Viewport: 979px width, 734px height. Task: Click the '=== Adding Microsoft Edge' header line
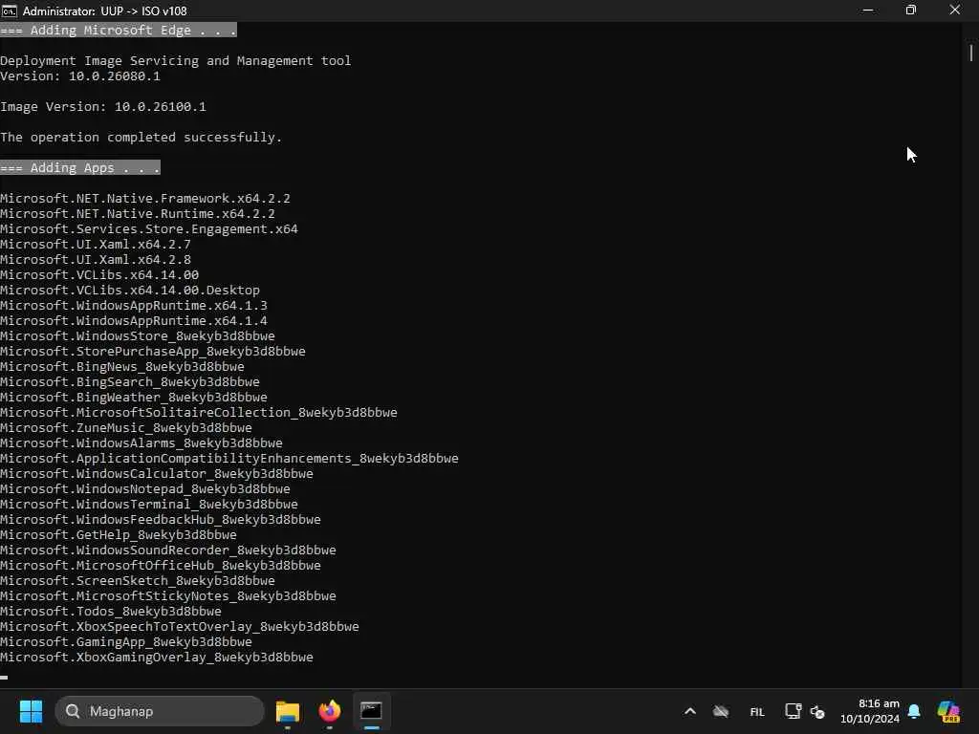(x=119, y=30)
